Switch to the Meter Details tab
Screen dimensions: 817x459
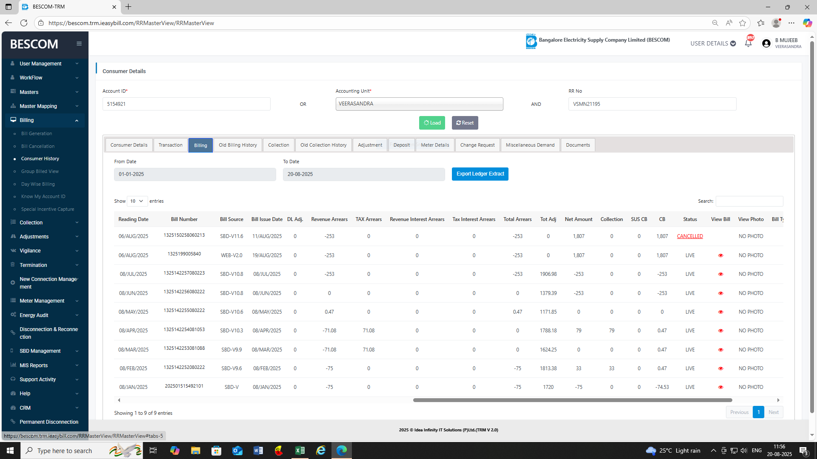(x=435, y=145)
